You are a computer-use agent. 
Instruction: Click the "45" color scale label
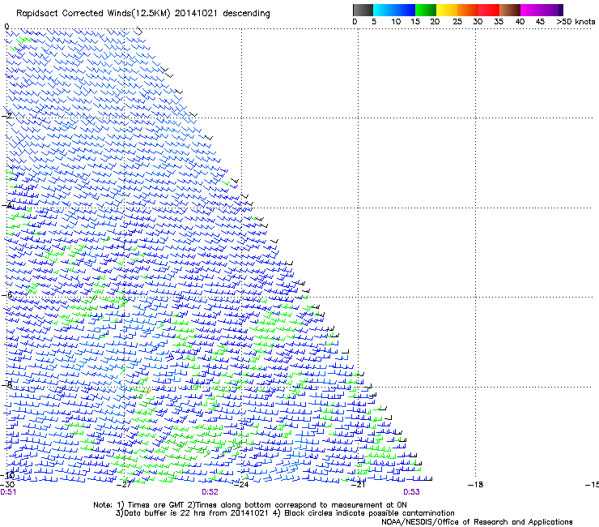click(540, 21)
